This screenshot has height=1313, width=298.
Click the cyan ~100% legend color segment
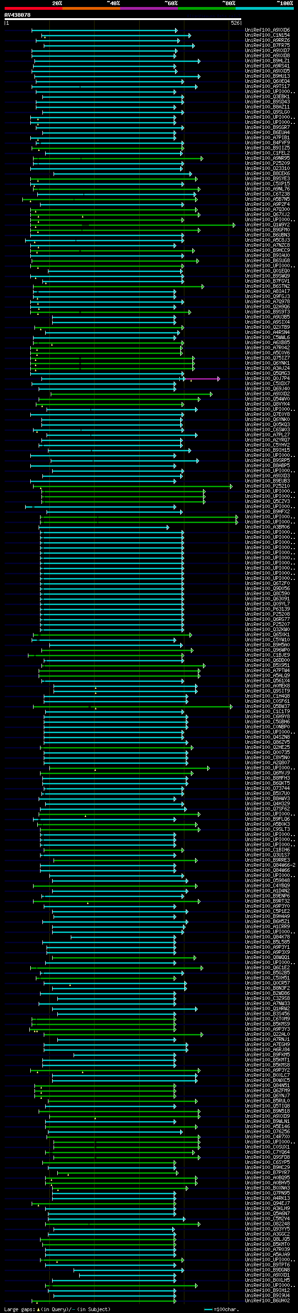coord(264,8)
